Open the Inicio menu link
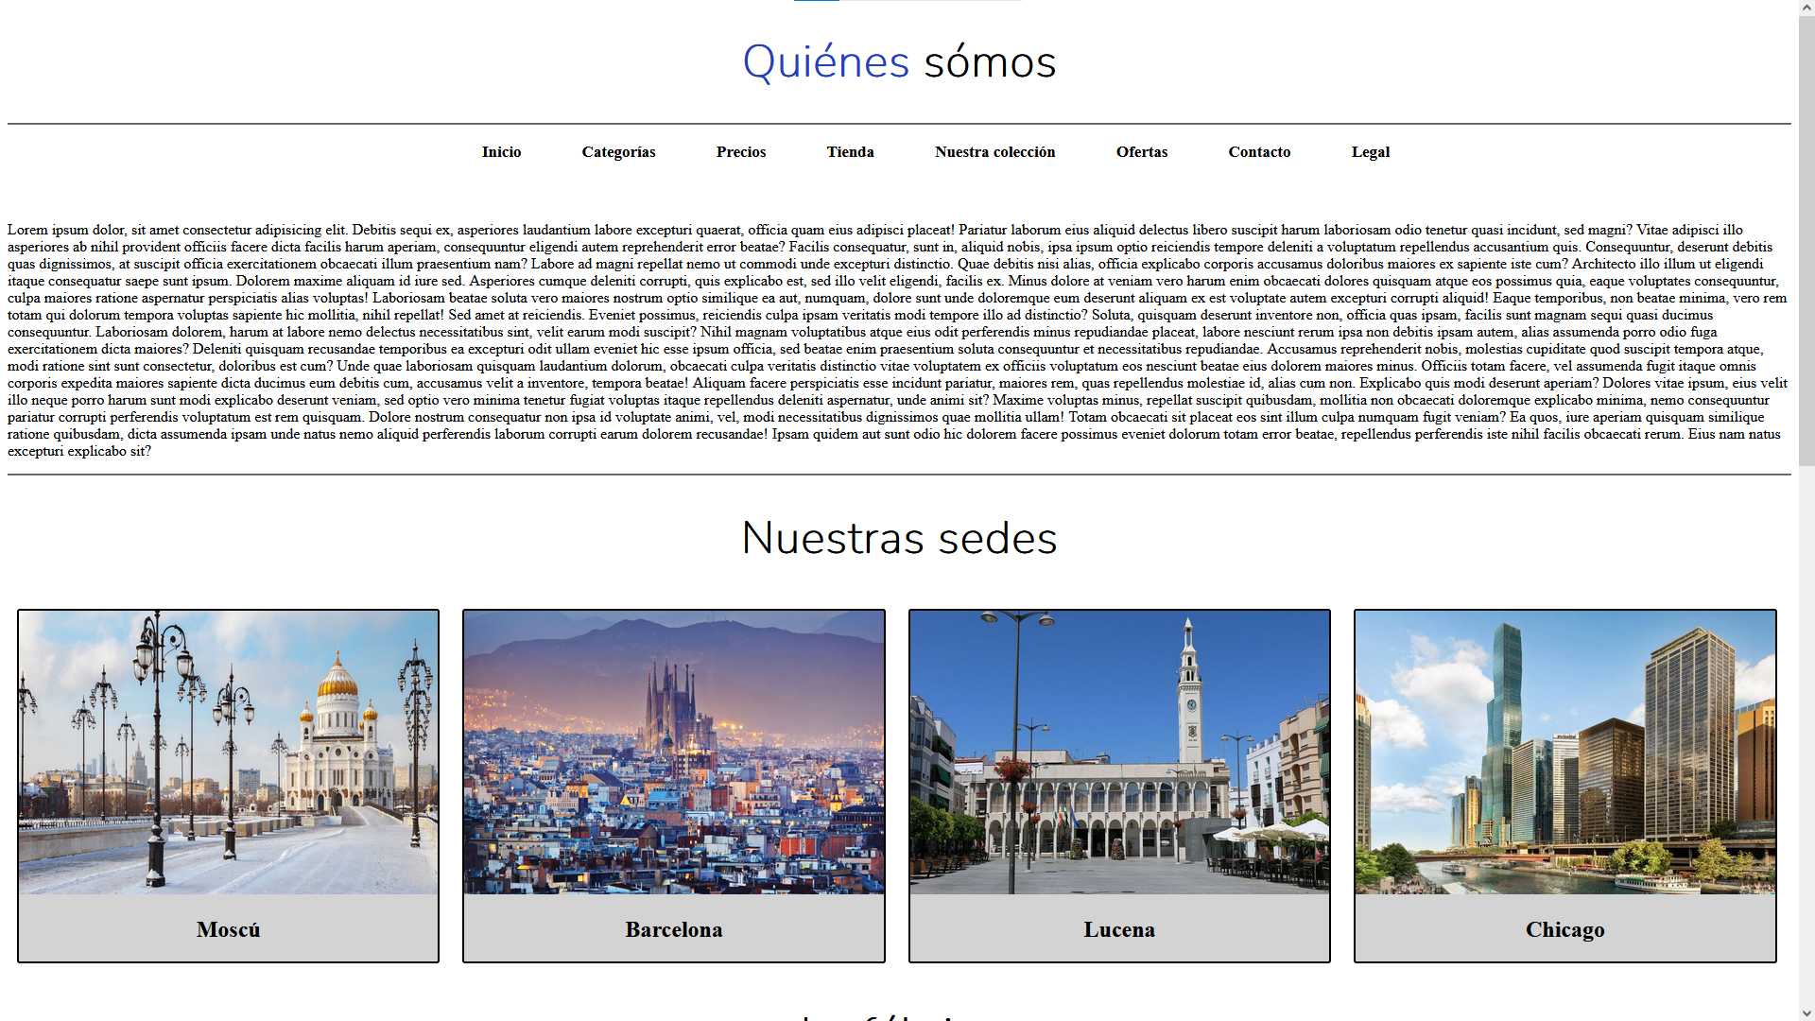 (x=501, y=152)
